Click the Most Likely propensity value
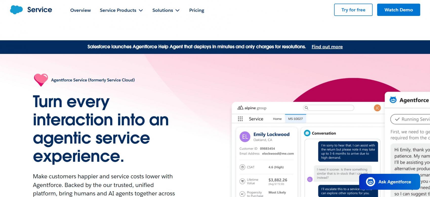The image size is (430, 197). tap(277, 192)
